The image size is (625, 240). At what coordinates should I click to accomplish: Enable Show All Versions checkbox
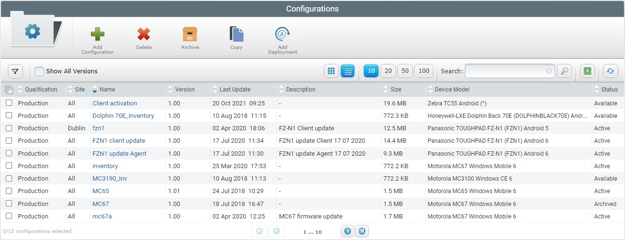[x=39, y=71]
